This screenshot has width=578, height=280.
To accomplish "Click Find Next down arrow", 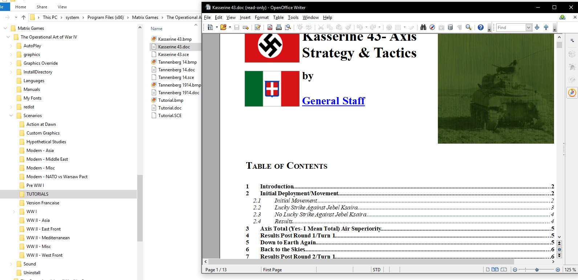I will (x=537, y=27).
